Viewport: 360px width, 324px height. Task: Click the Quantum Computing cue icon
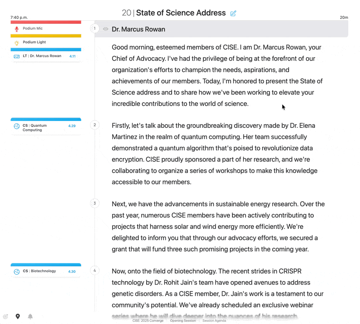tap(17, 126)
